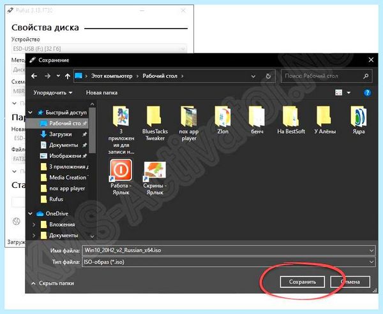
Task: Click the navigation pane scrollbar
Action: point(92,131)
